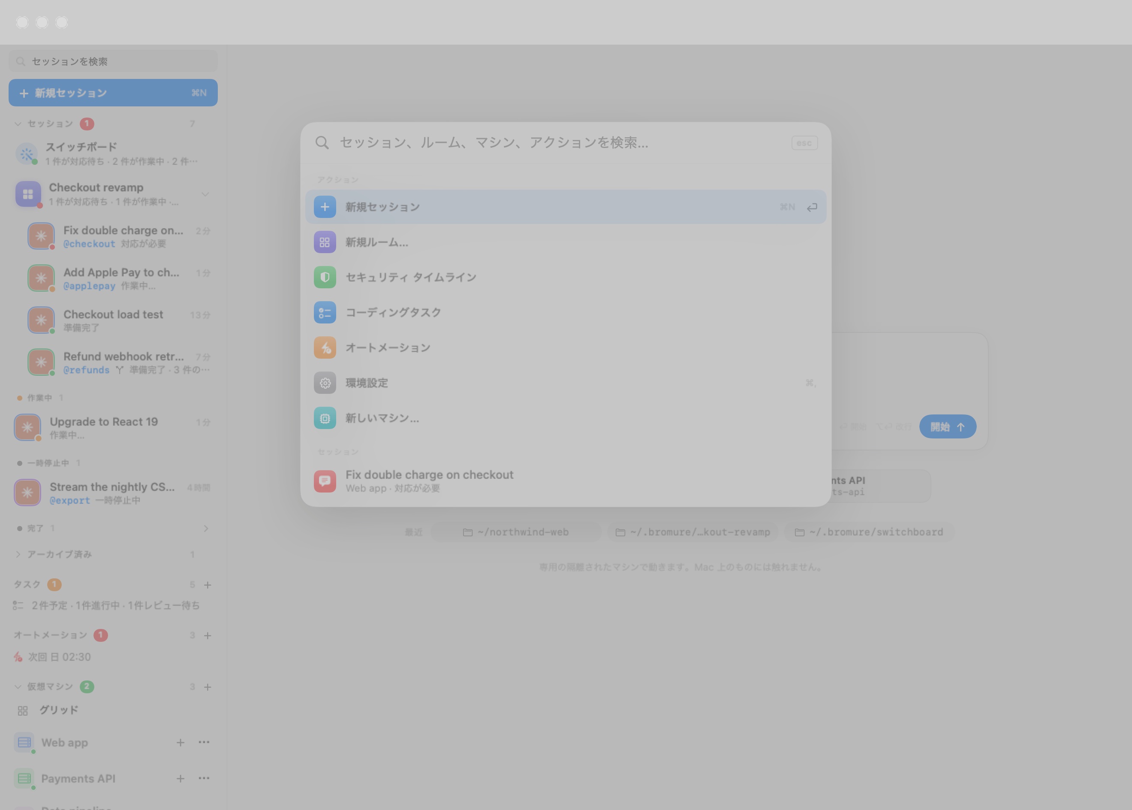Open the more options for Payments API
Image resolution: width=1132 pixels, height=810 pixels.
point(204,778)
